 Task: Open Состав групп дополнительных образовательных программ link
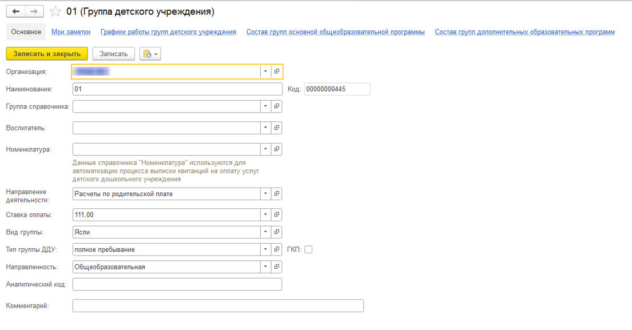(524, 32)
